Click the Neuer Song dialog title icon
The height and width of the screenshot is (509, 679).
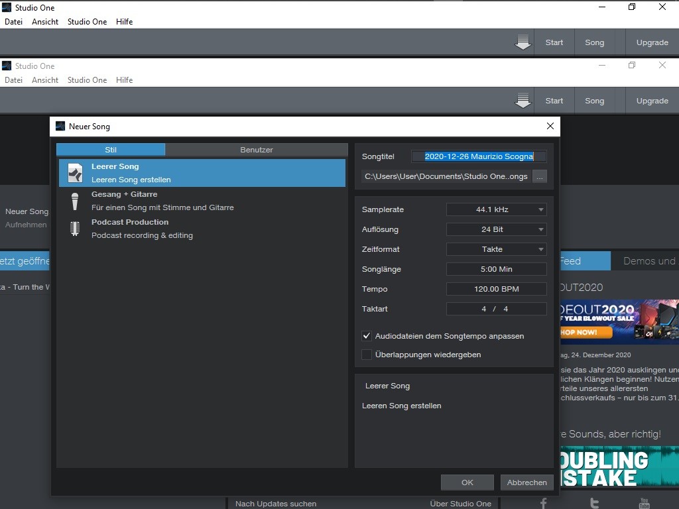click(x=60, y=126)
